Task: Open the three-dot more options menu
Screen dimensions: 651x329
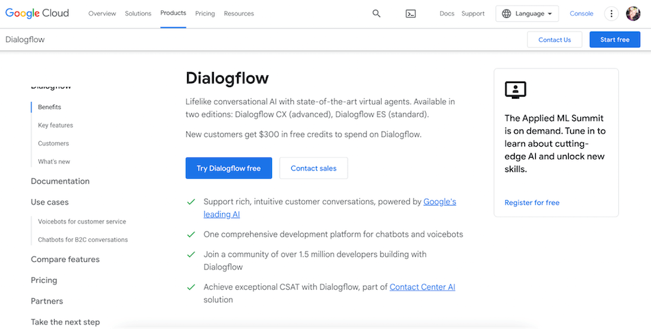Action: pos(611,14)
